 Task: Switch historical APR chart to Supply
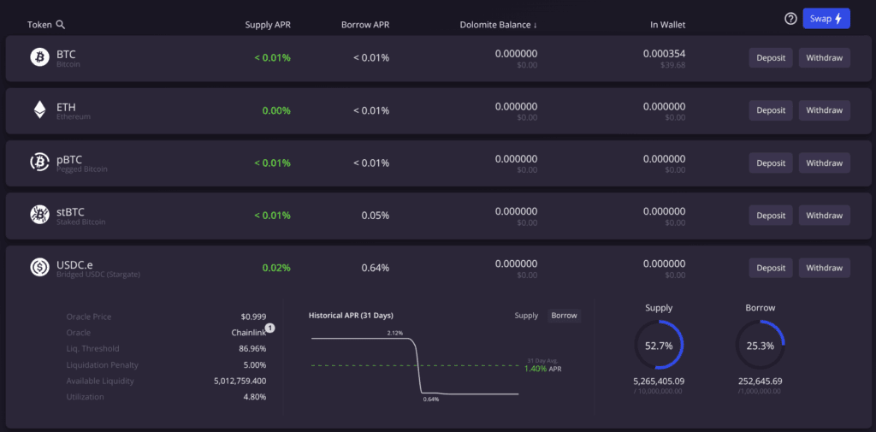coord(526,316)
